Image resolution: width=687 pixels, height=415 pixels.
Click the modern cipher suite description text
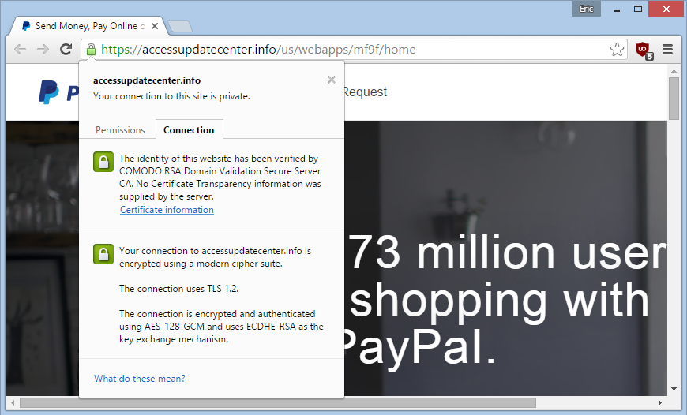click(215, 257)
